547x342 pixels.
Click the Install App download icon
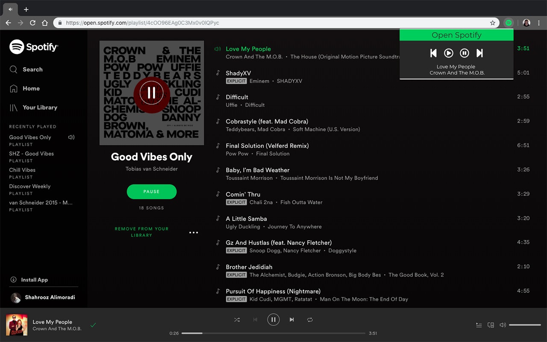13,280
